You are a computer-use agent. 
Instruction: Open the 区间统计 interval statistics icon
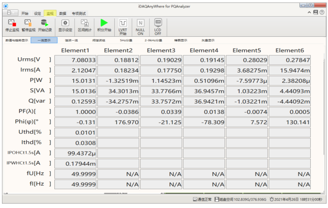click(x=84, y=23)
